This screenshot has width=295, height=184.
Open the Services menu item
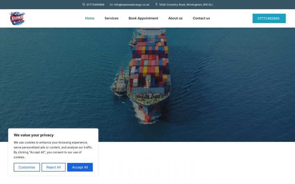coord(111,18)
